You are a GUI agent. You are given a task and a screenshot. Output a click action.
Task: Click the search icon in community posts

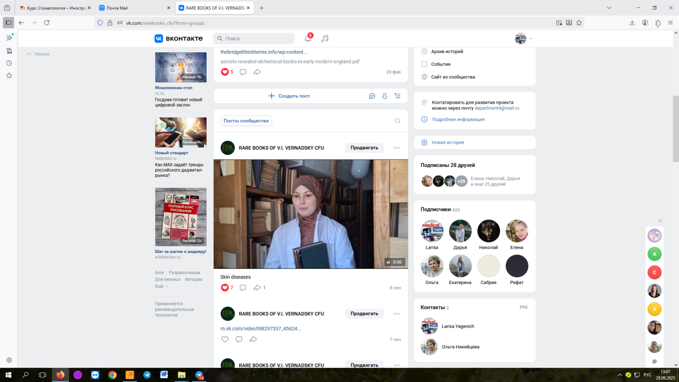click(x=397, y=121)
